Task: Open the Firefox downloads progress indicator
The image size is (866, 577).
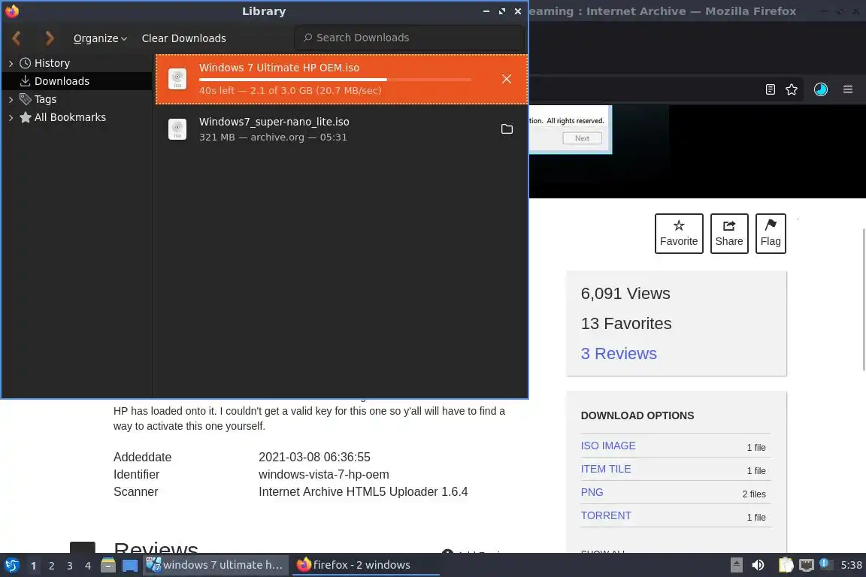Action: coord(821,89)
